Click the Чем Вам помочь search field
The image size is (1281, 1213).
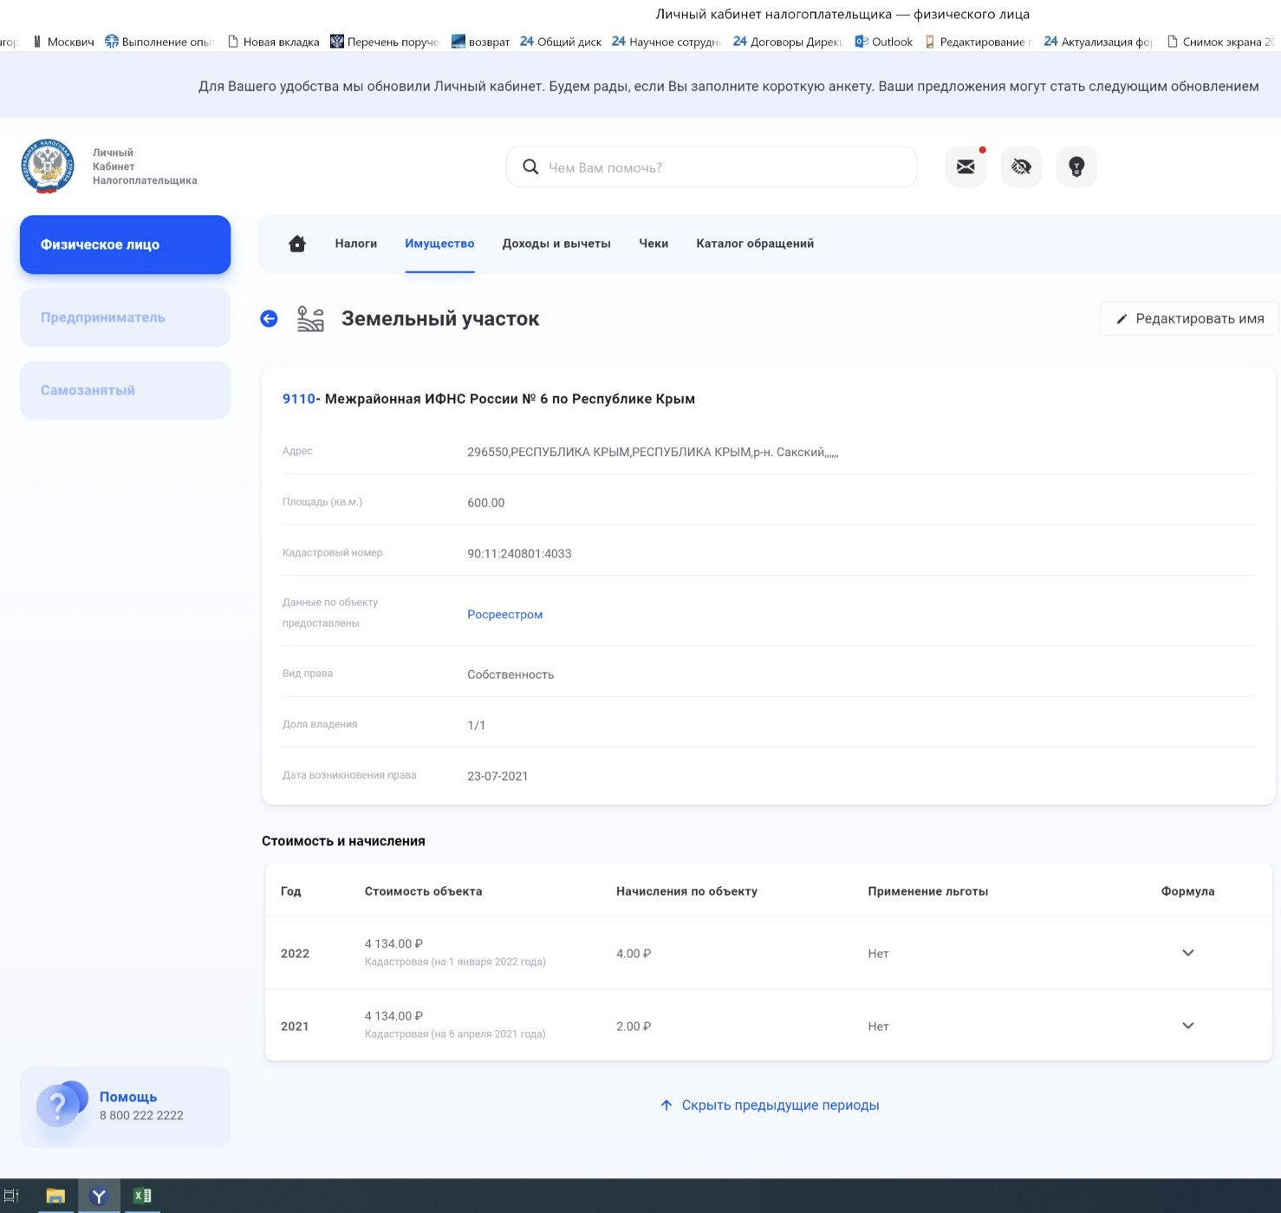click(711, 167)
